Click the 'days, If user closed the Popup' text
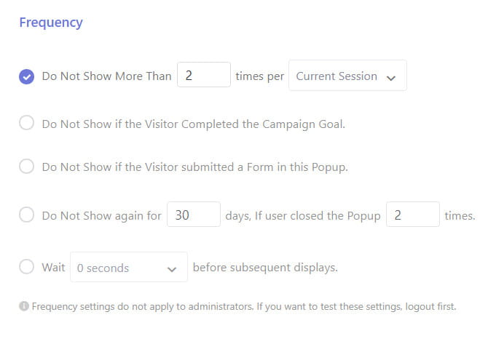This screenshot has width=496, height=344. (302, 215)
